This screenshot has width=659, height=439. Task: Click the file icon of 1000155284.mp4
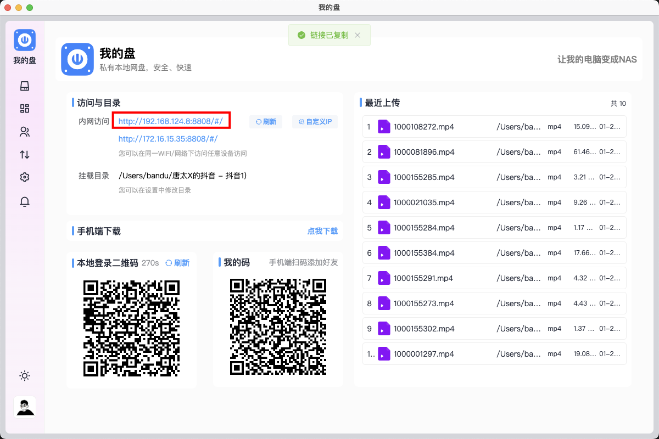384,228
